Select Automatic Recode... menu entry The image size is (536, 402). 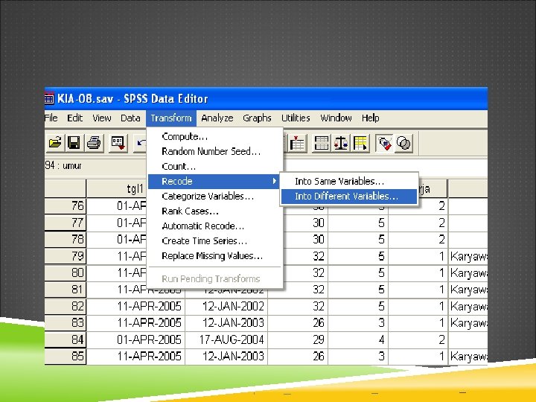point(214,226)
